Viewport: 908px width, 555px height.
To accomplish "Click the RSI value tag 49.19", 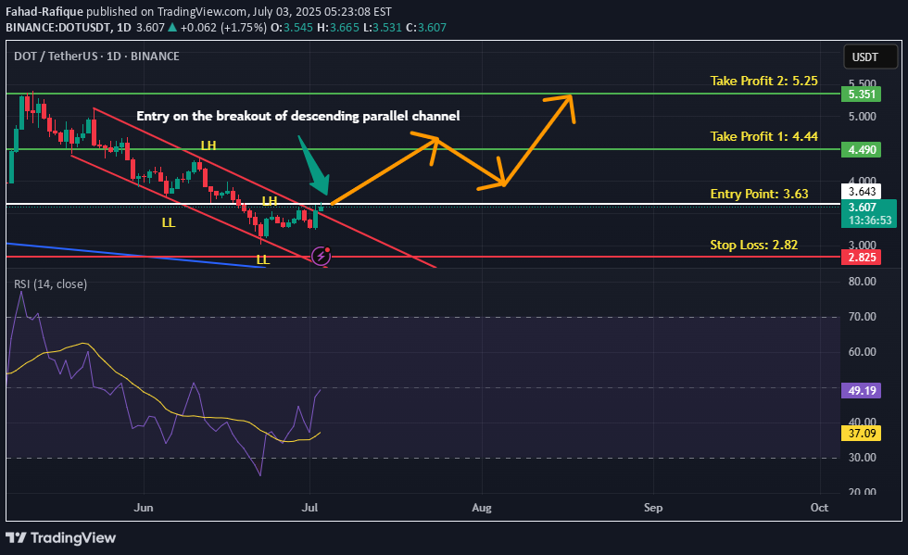I will point(861,390).
